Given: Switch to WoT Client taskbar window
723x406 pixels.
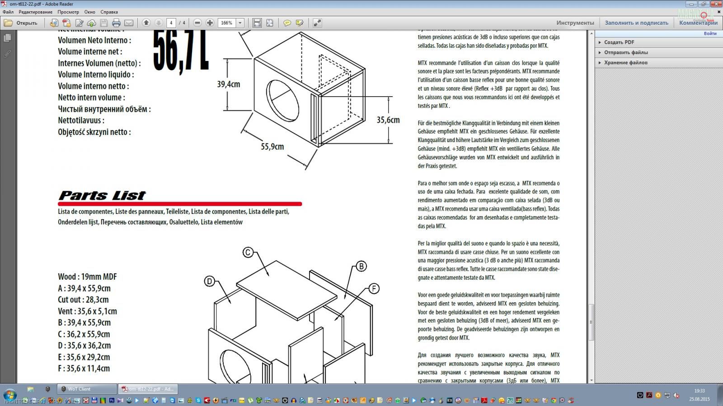Looking at the screenshot, I should pyautogui.click(x=87, y=389).
